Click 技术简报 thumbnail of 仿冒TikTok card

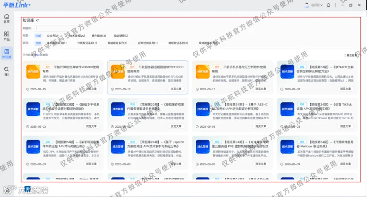(x=287, y=109)
